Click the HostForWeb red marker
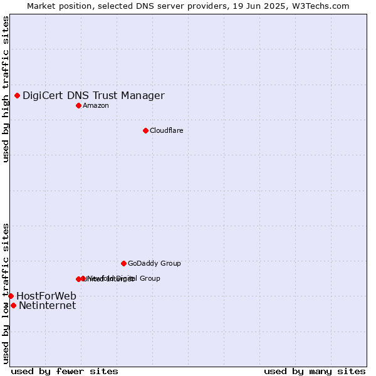The height and width of the screenshot is (376, 376). coord(11,296)
